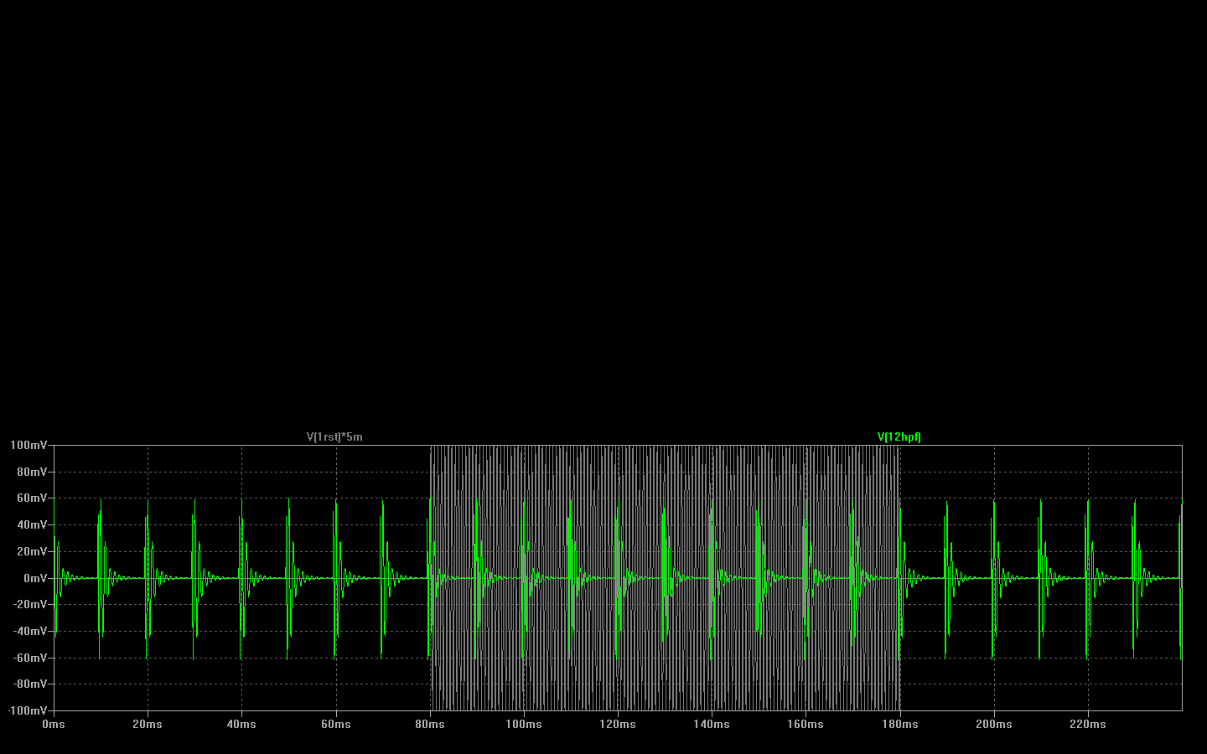Screen dimensions: 1207x754
Task: Click the 40mV vertical axis label
Action: tap(32, 524)
